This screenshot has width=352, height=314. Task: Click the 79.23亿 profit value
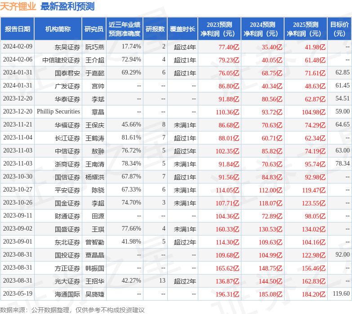[229, 60]
